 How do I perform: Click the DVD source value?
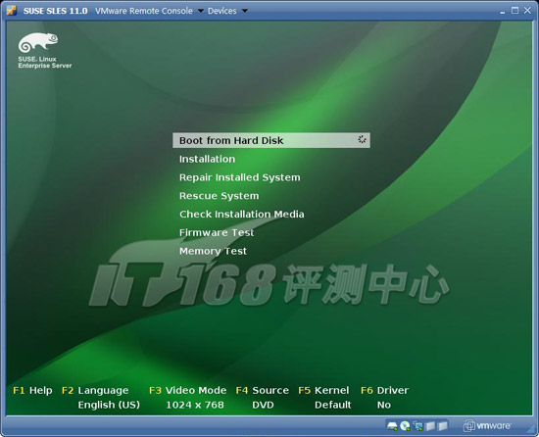click(263, 405)
